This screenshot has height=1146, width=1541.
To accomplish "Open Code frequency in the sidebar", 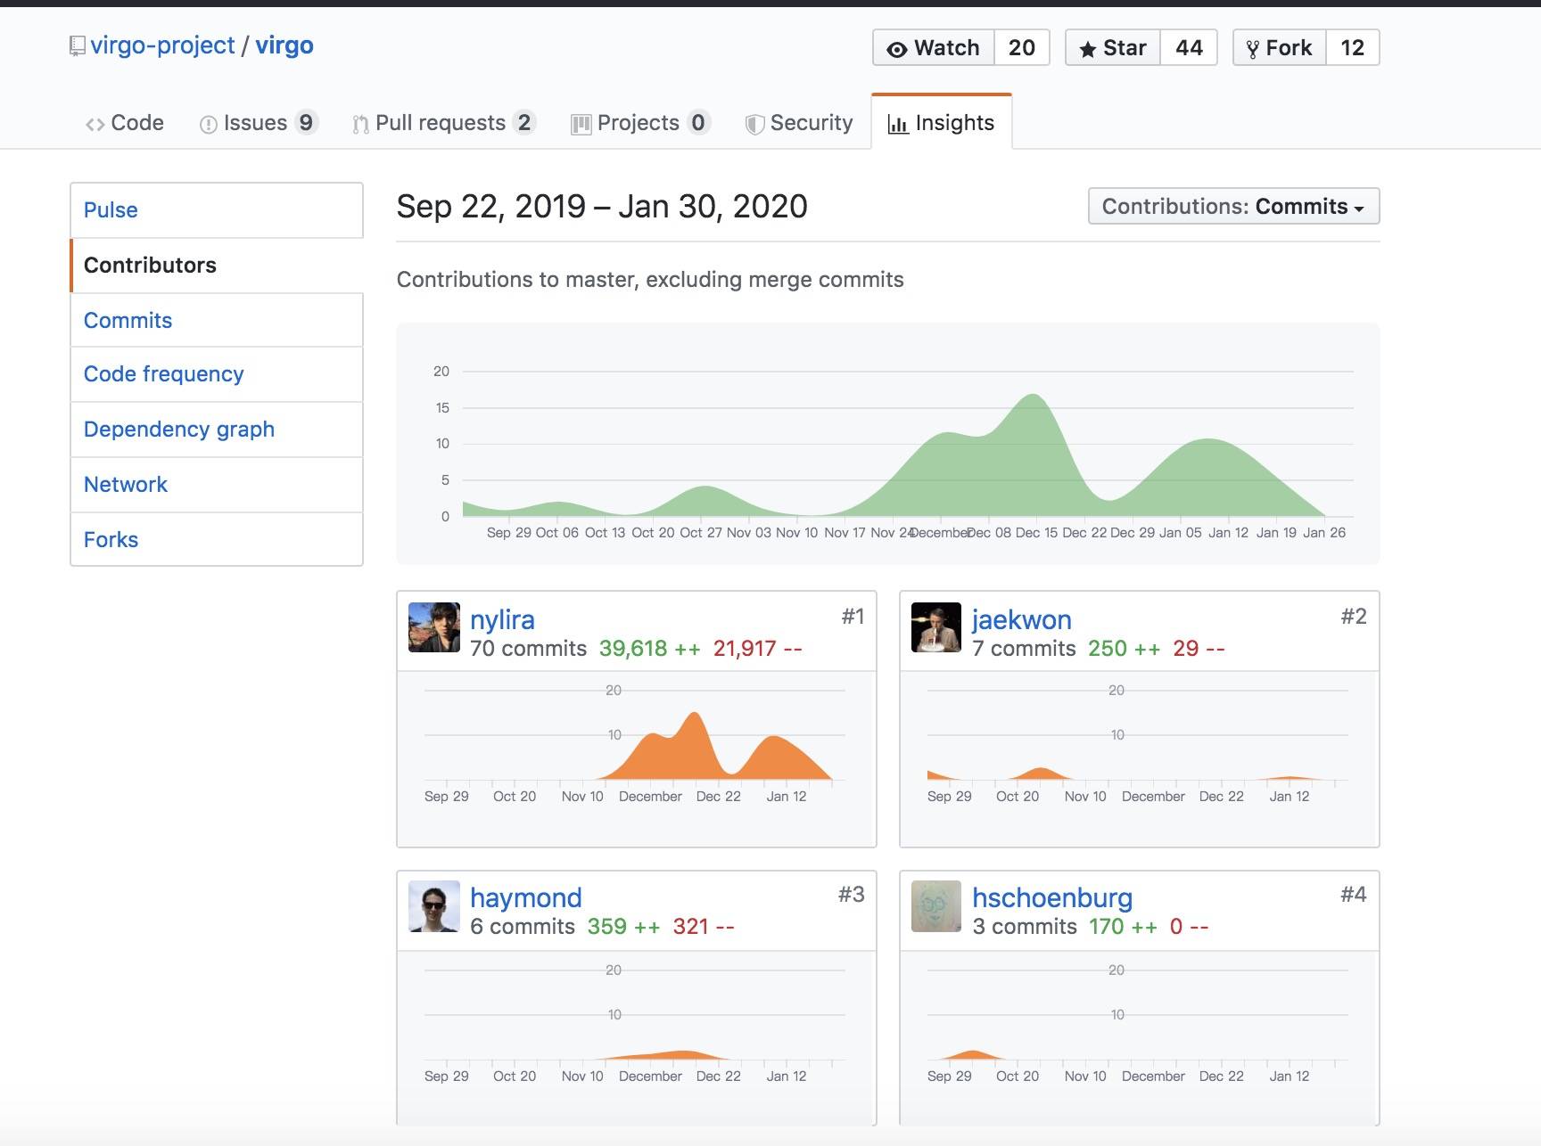I will [x=217, y=374].
